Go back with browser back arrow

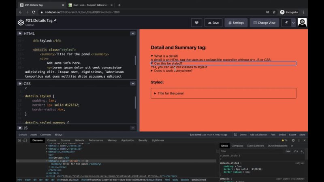click(21, 12)
